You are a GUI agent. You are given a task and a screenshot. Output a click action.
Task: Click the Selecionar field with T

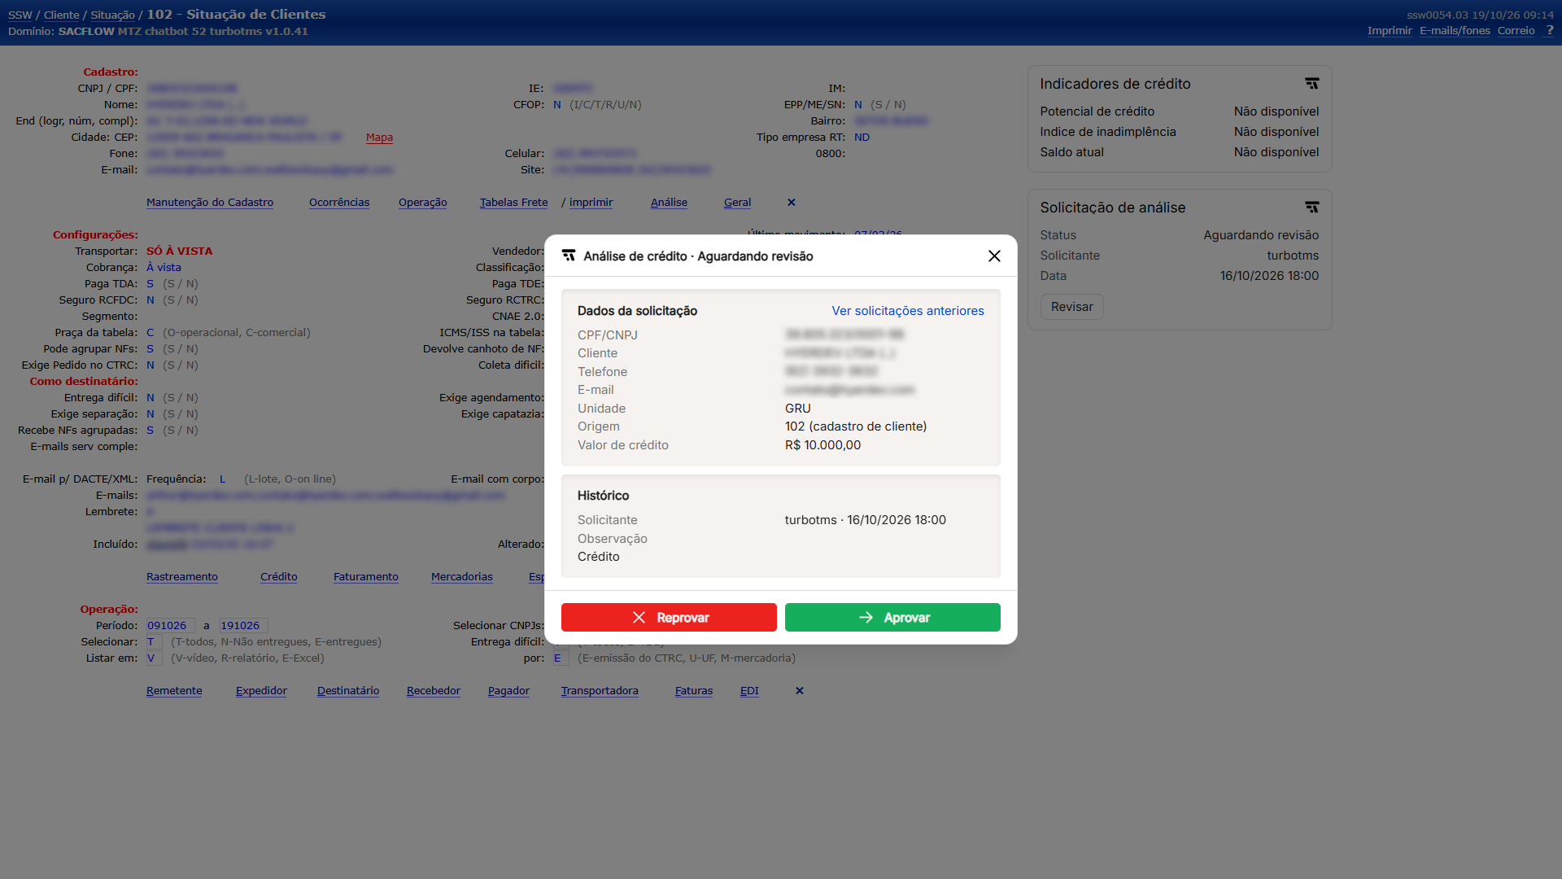click(154, 642)
